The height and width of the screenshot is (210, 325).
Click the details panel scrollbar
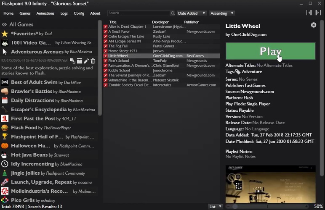[x=322, y=98]
